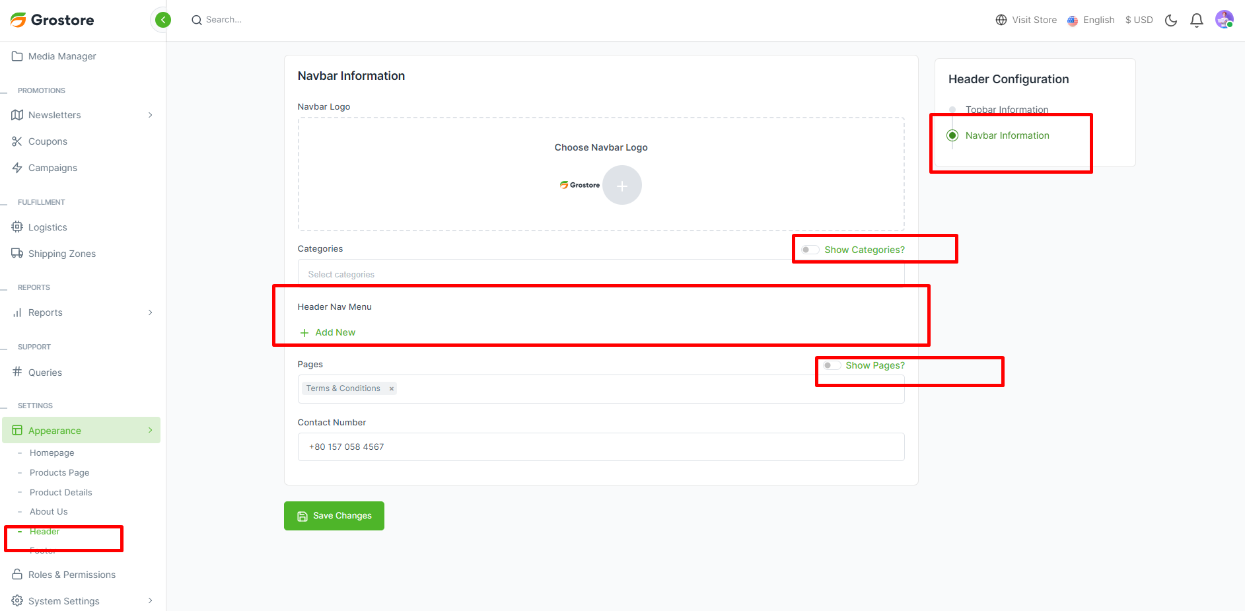Toggle dark mode moon icon
This screenshot has width=1245, height=611.
pos(1171,20)
